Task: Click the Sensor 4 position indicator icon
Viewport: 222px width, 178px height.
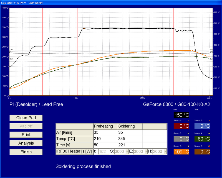Action: (x=209, y=133)
